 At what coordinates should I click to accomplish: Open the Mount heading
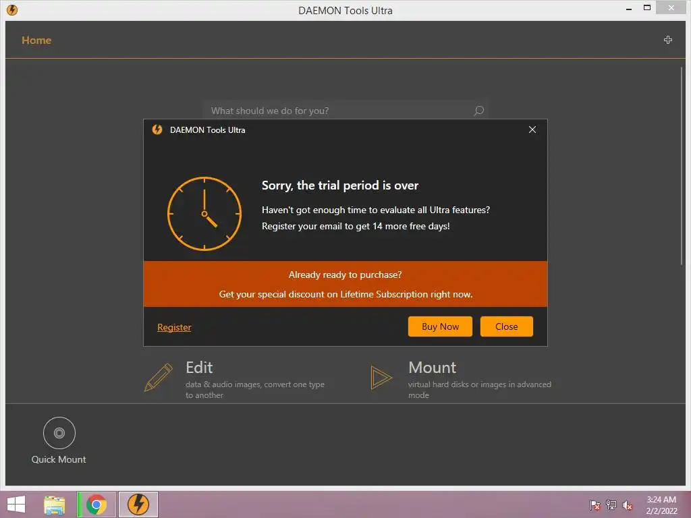tap(433, 368)
